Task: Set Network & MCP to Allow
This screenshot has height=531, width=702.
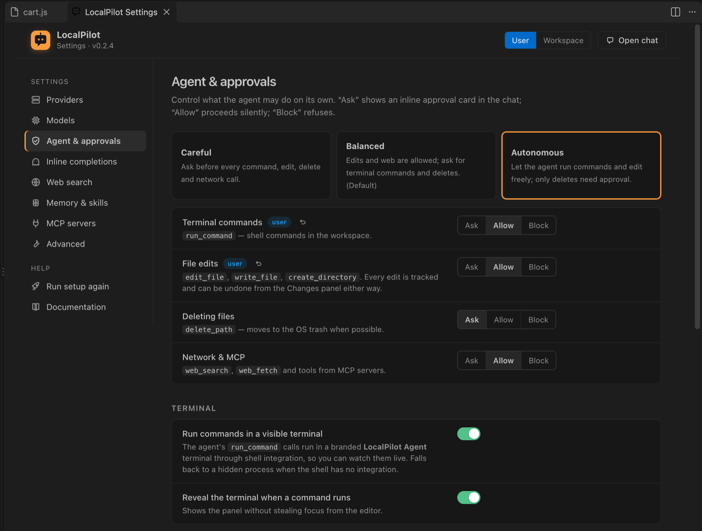Action: tap(503, 361)
